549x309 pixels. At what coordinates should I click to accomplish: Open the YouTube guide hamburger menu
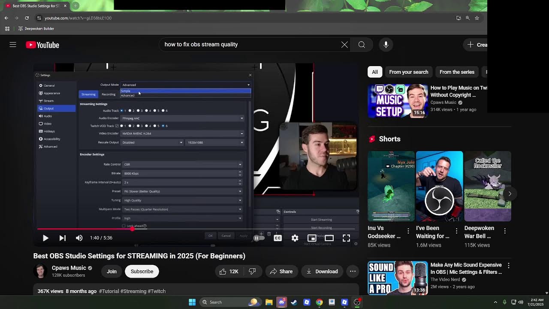13,45
